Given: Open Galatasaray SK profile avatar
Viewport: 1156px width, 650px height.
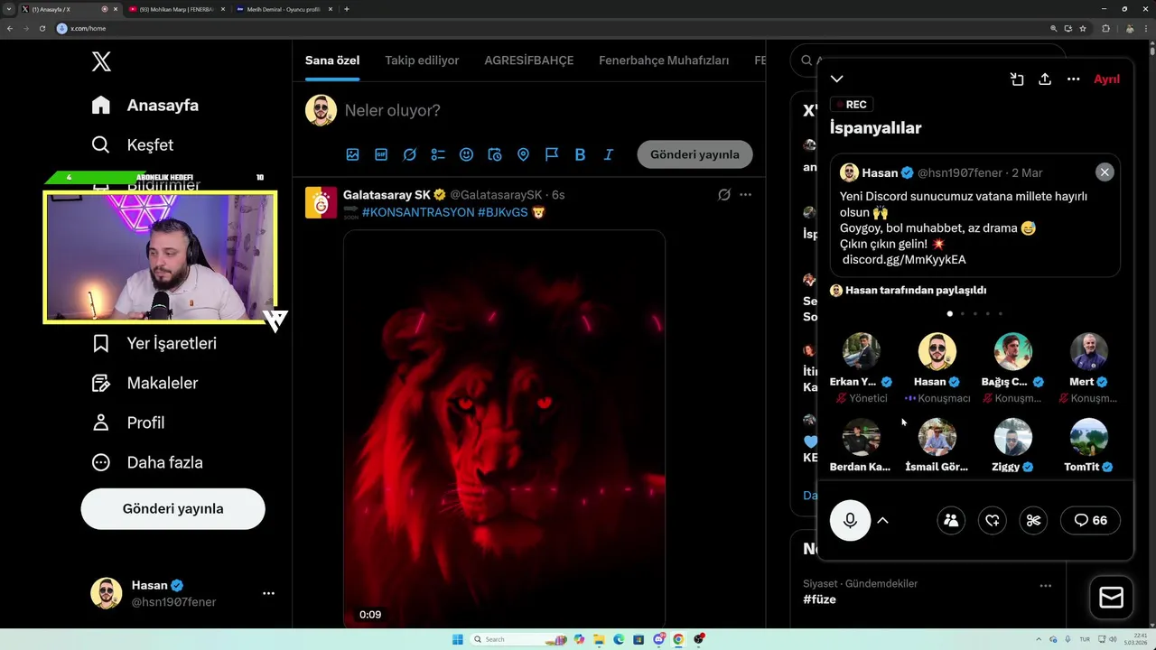Looking at the screenshot, I should [321, 203].
